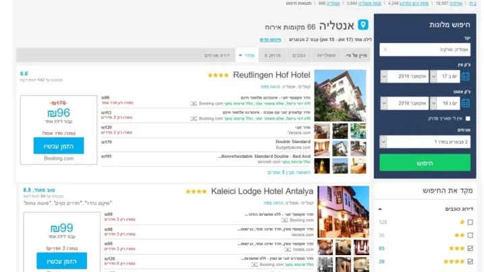484x272 pixels.
Task: Collapse the star rating filter section
Action: click(x=379, y=209)
